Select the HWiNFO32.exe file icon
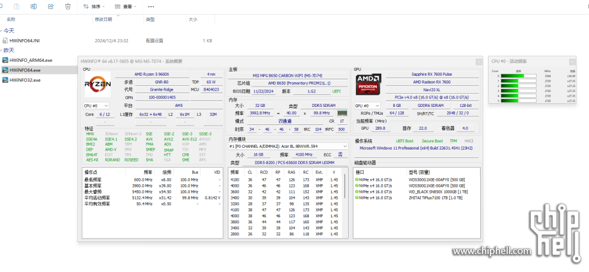Screen dimensions: 589x272 tap(5, 80)
